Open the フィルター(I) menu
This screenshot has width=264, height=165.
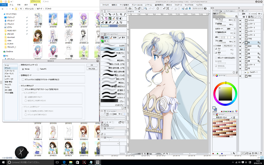point(178,5)
